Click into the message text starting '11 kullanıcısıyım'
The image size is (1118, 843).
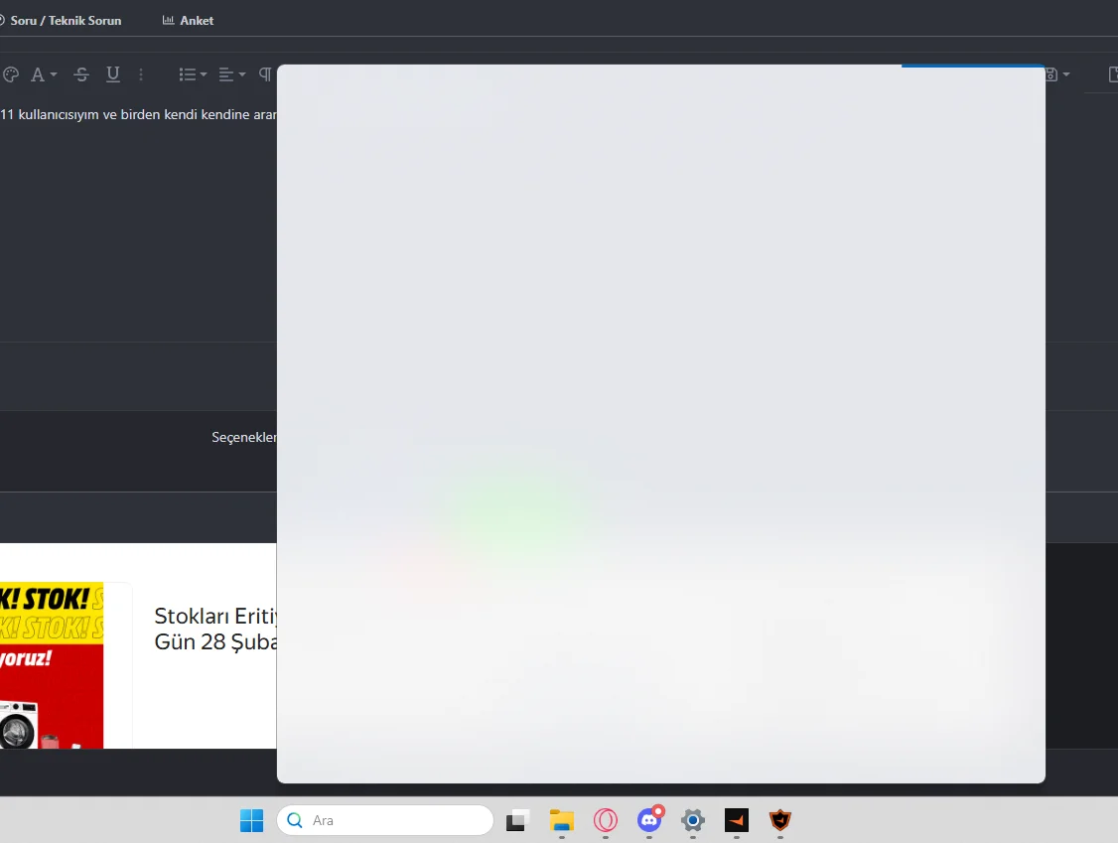tap(138, 114)
